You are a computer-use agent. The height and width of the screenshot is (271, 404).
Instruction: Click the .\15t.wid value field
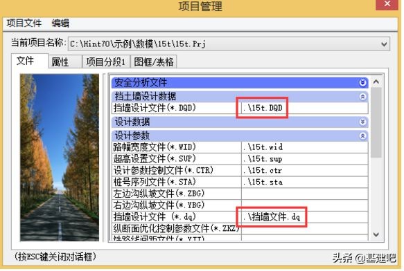(x=304, y=147)
